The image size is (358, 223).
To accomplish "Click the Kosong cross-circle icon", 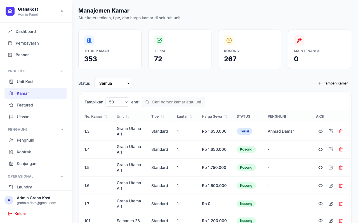I will pos(229,40).
